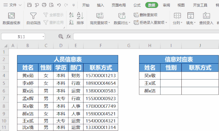Expand the Name Box dropdown arrow

[43, 37]
